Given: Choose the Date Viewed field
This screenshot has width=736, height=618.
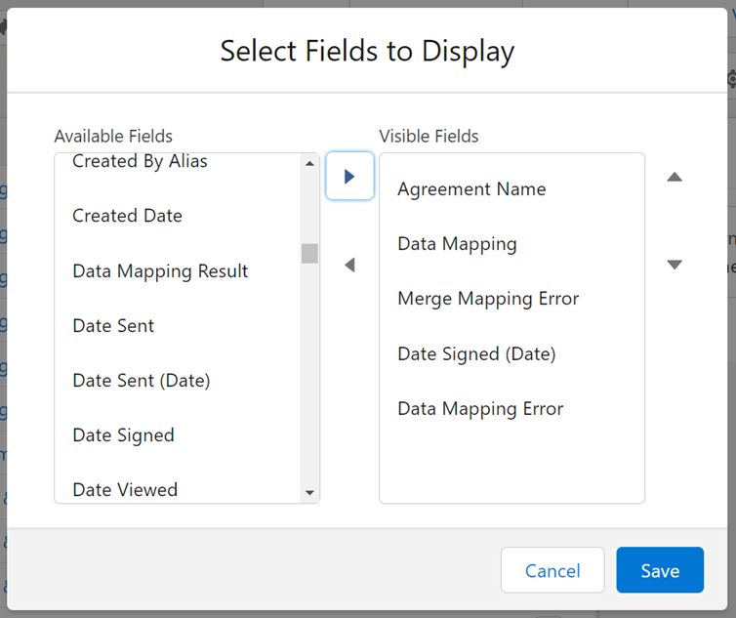Looking at the screenshot, I should coord(125,489).
